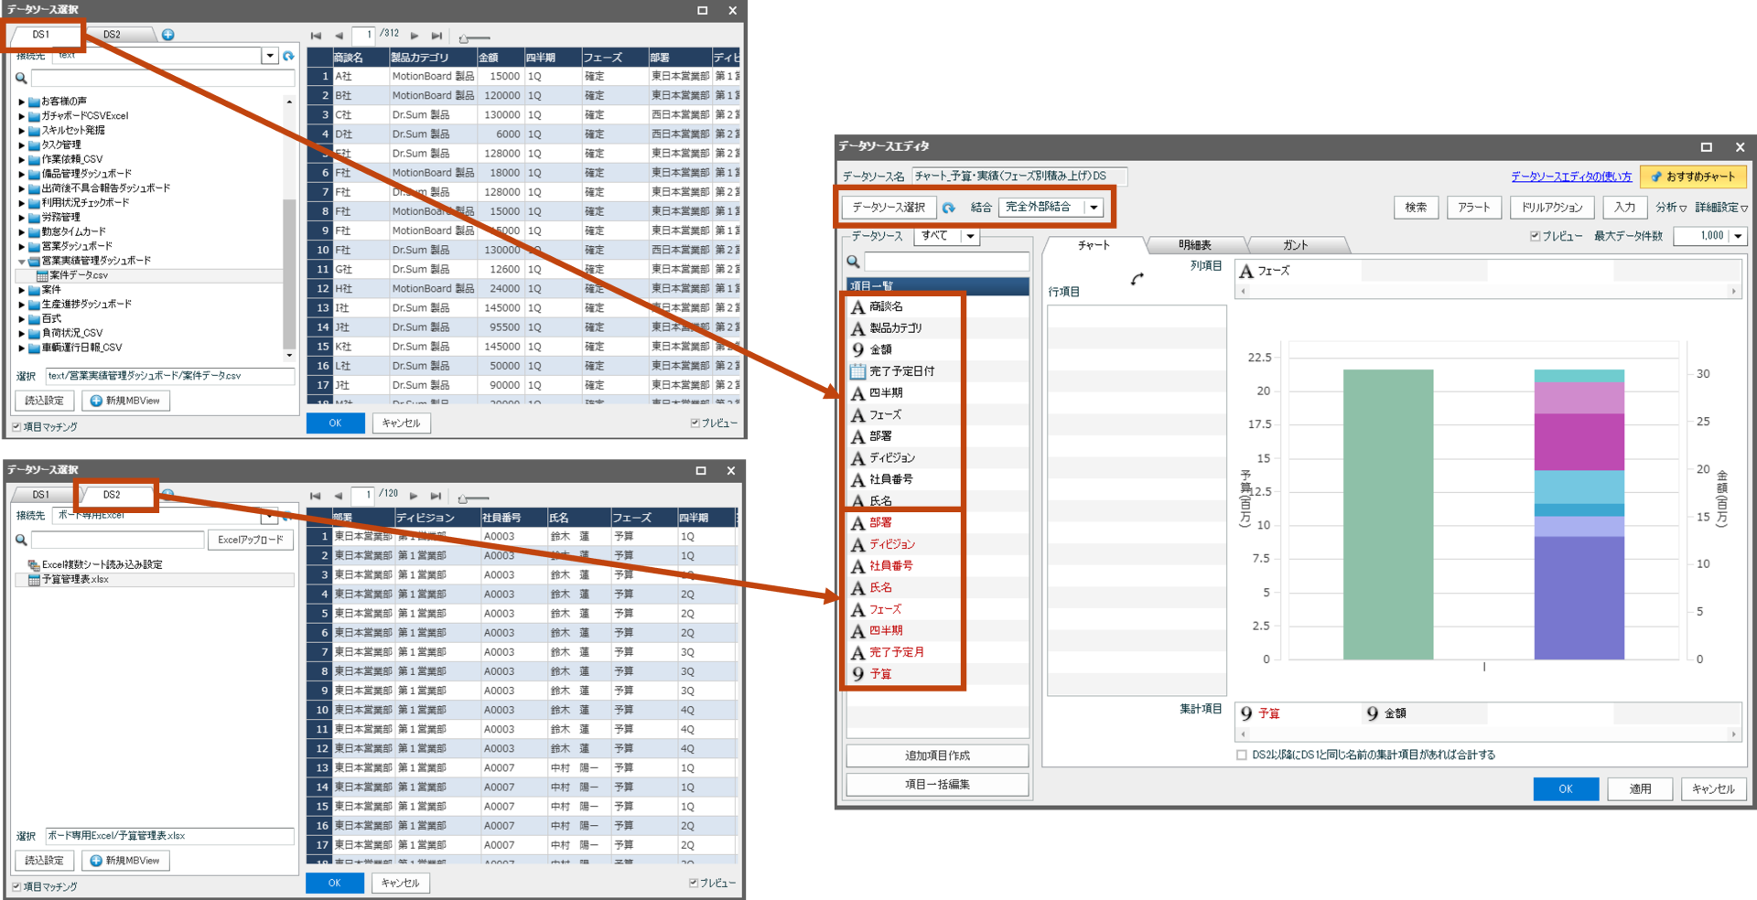Image resolution: width=1757 pixels, height=900 pixels.
Task: Switch to ガント tab in editor
Action: pos(1296,245)
